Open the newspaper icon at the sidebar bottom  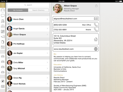pos(3,86)
